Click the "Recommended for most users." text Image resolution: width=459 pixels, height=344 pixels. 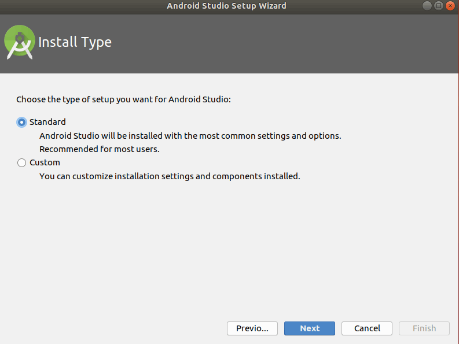click(100, 149)
